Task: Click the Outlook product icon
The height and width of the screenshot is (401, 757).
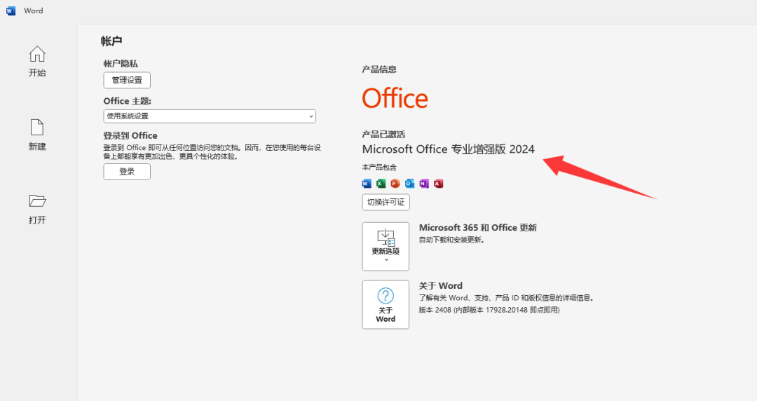Action: pos(409,184)
